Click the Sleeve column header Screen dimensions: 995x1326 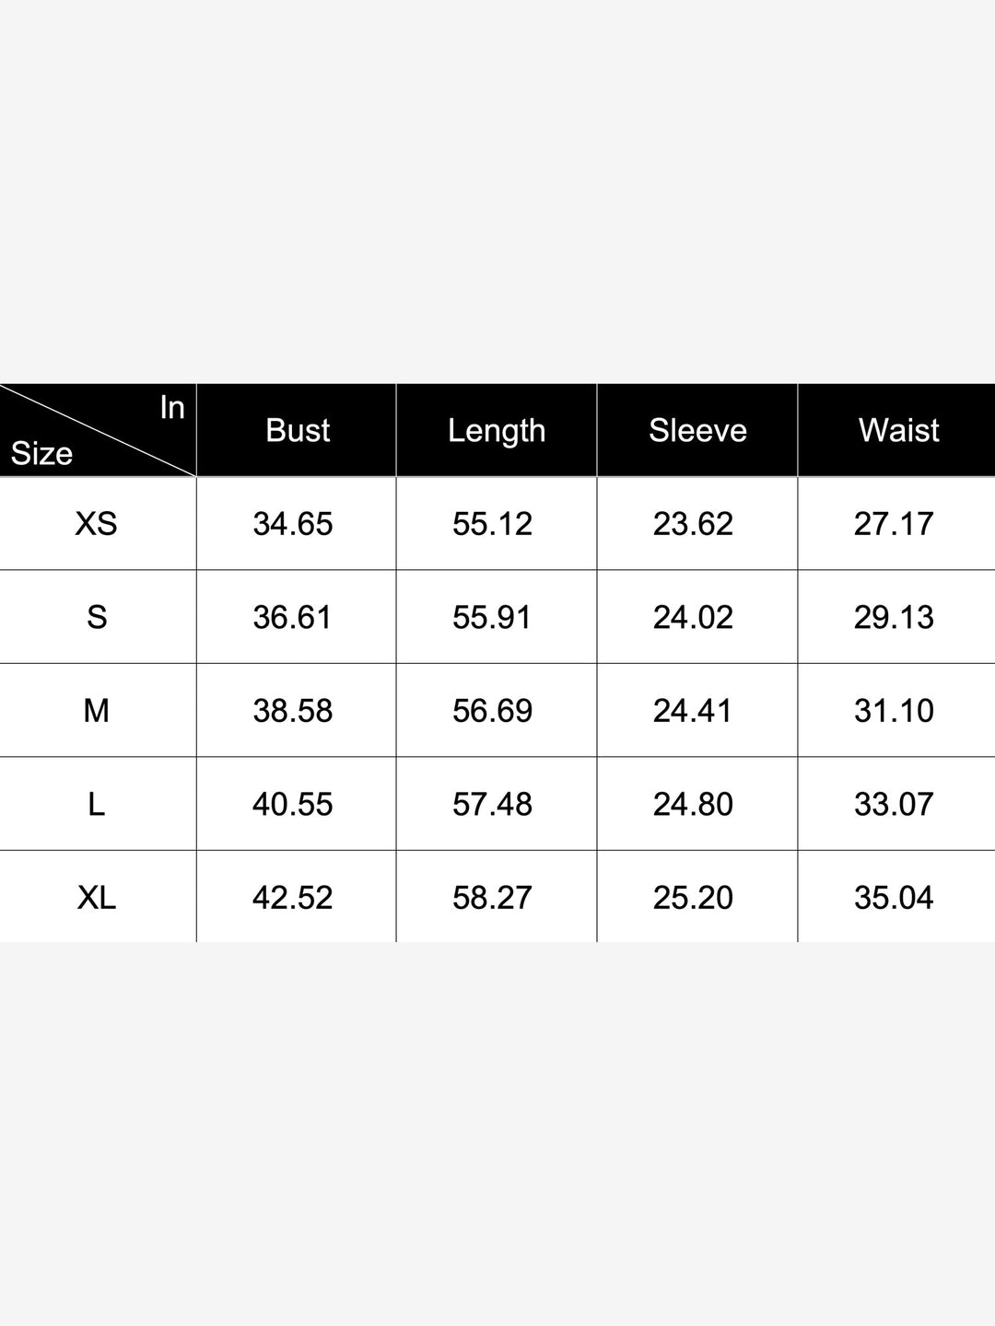point(697,430)
